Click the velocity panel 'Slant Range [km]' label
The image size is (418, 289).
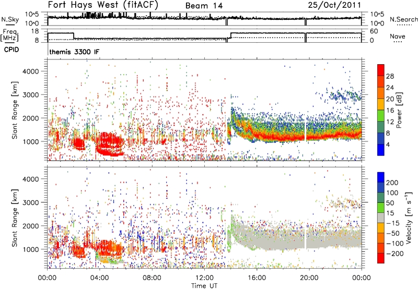(x=15, y=218)
